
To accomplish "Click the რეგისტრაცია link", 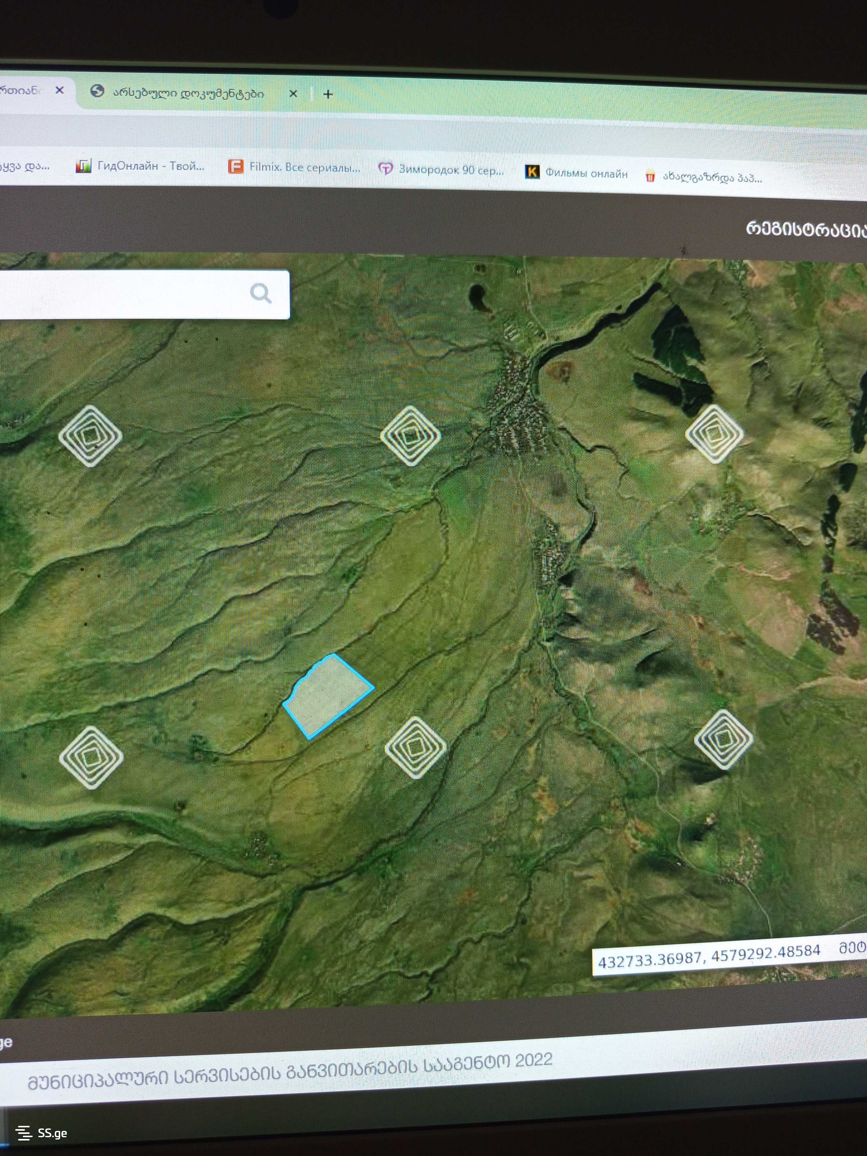I will pos(805,230).
